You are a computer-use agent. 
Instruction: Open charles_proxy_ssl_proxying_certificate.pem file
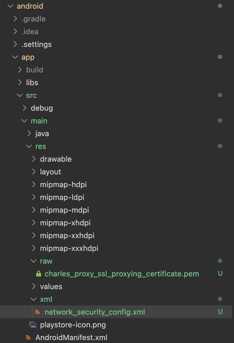[122, 274]
